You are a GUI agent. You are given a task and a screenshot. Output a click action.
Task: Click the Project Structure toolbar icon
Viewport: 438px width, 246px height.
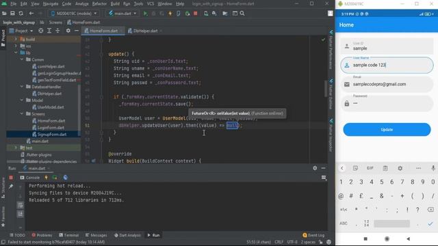(x=225, y=14)
